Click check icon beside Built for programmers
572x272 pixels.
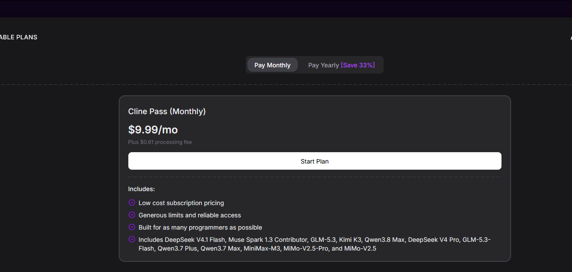pyautogui.click(x=132, y=227)
